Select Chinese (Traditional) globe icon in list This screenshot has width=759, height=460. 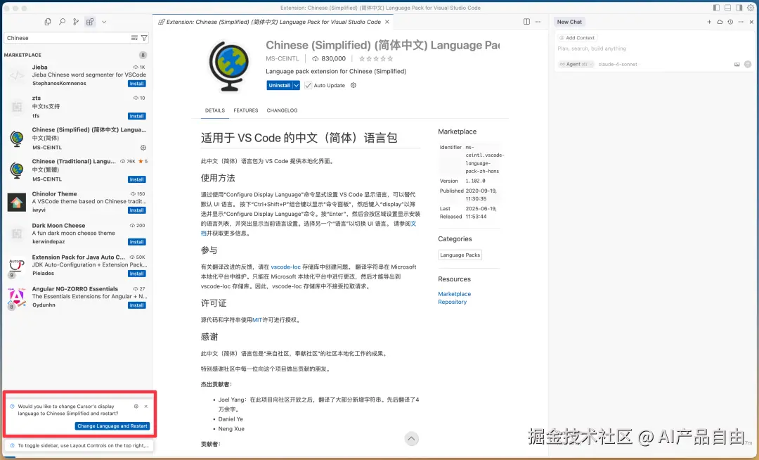click(17, 170)
